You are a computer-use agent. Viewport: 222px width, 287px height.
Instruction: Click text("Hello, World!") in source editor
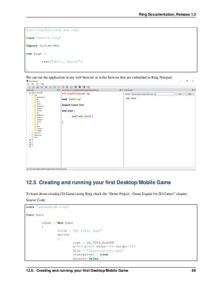(82, 116)
